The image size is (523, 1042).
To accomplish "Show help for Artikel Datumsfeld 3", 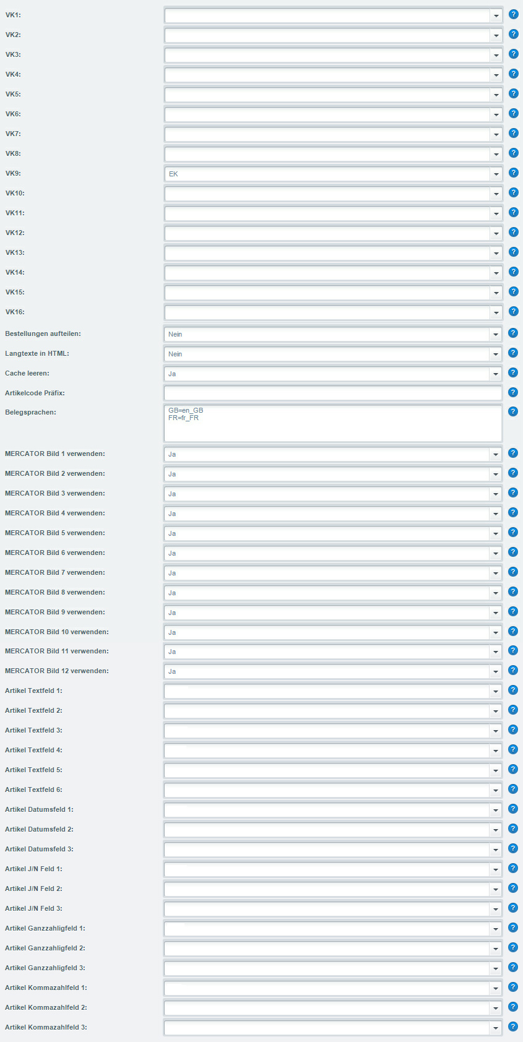I will point(513,848).
